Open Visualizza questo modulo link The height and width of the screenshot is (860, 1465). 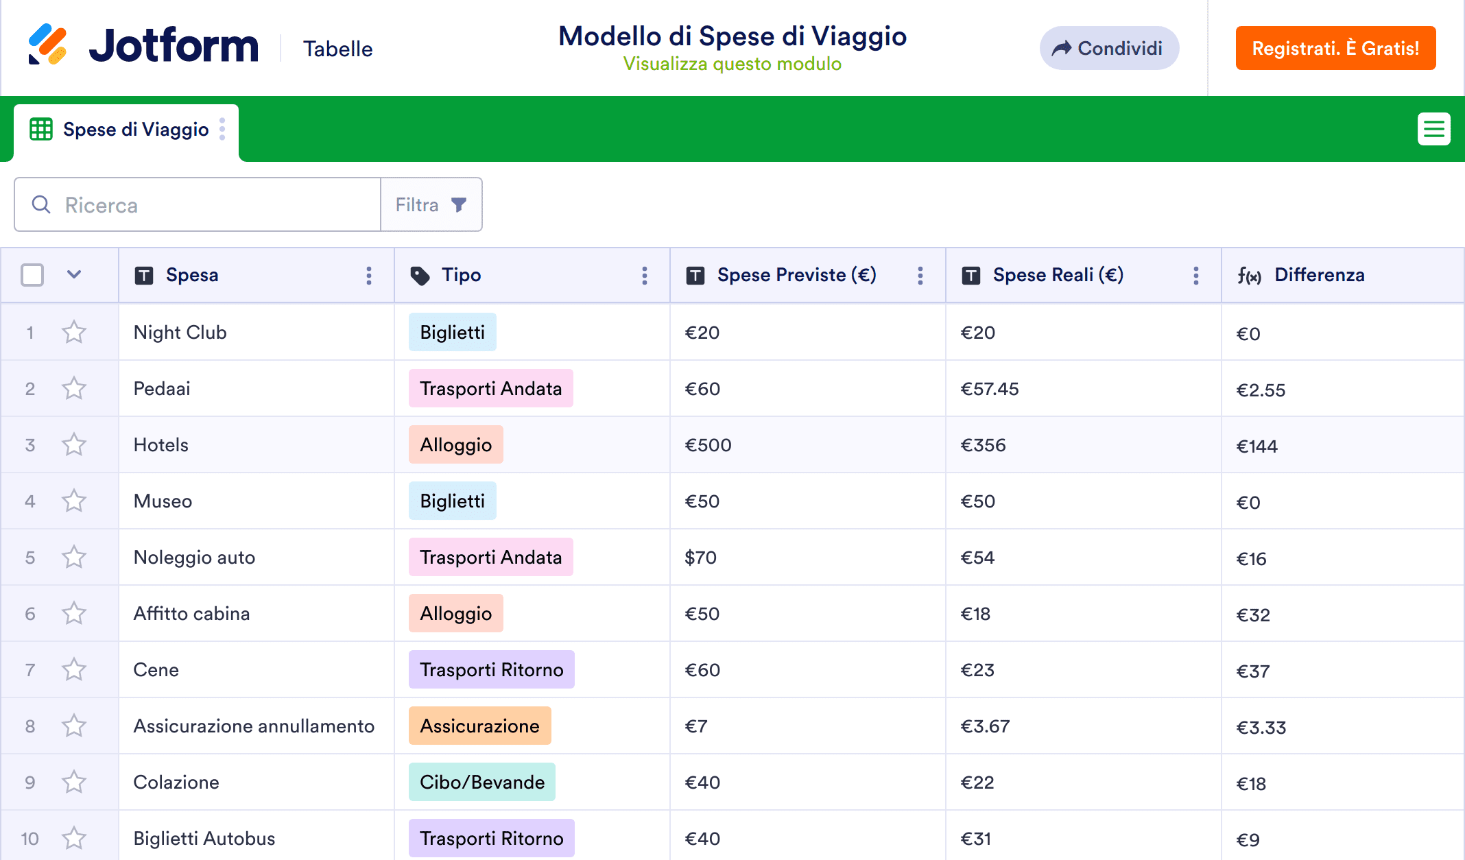coord(732,64)
